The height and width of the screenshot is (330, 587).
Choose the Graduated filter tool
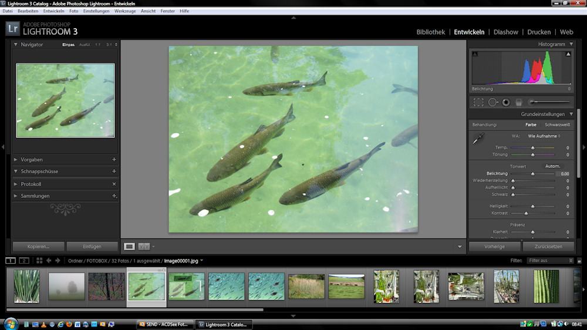tap(518, 102)
